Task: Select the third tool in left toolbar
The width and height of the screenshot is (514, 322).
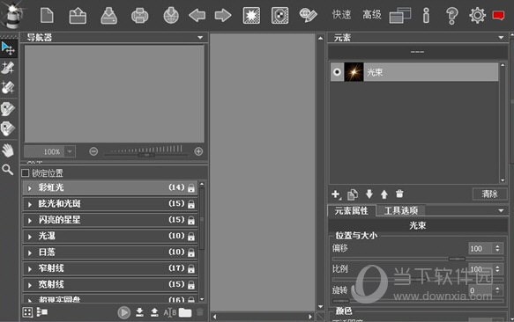Action: point(8,87)
